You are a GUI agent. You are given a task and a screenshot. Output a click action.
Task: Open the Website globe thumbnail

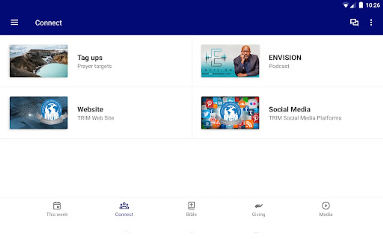pyautogui.click(x=39, y=113)
